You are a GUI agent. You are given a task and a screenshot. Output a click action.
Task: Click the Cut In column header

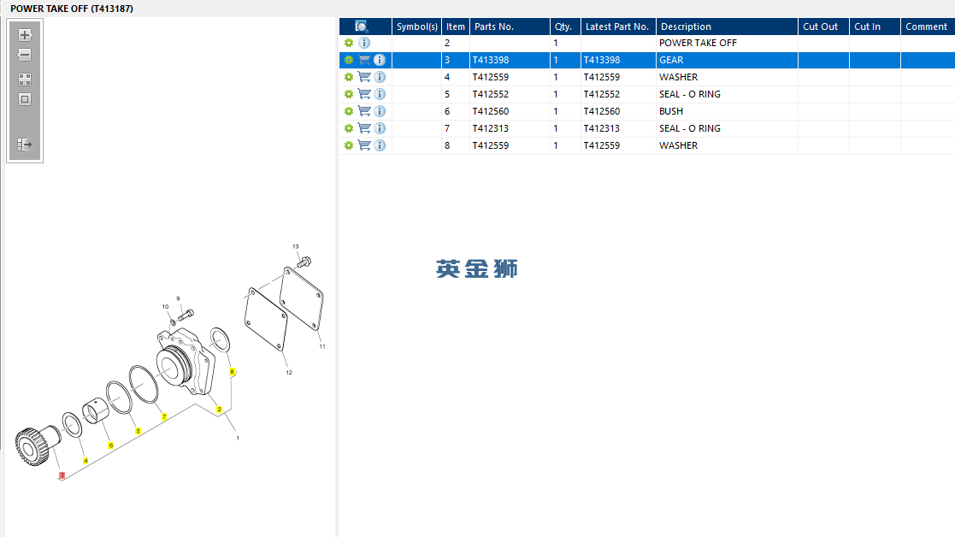[x=875, y=27]
